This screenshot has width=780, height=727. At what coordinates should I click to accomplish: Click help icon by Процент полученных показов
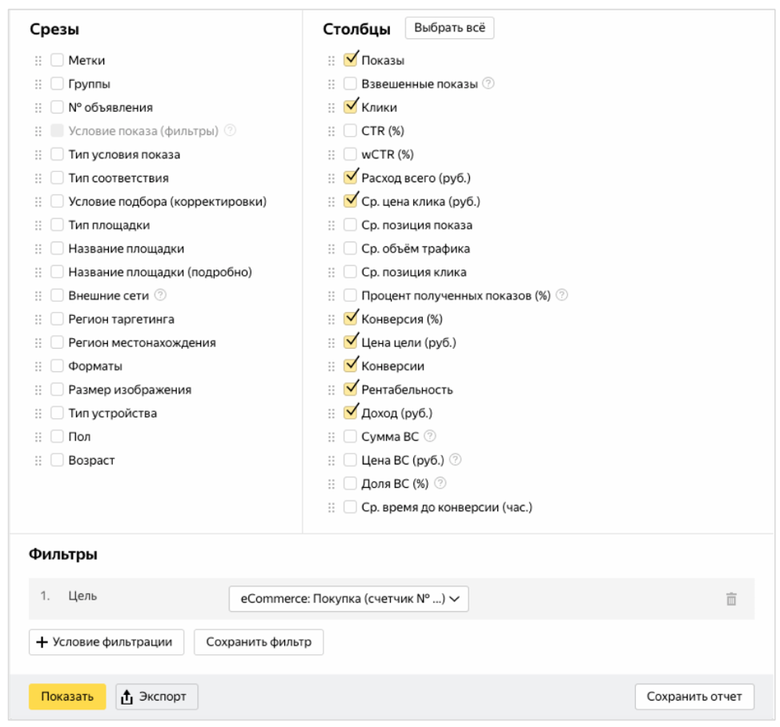point(561,294)
